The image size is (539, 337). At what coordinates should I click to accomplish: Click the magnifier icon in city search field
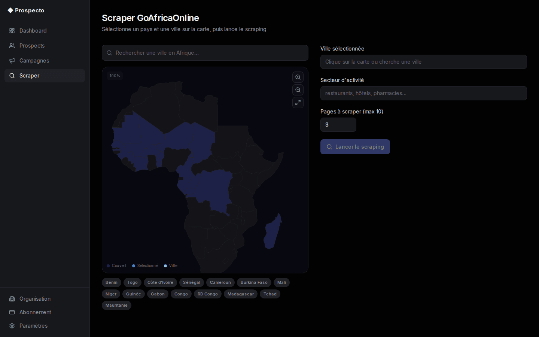pyautogui.click(x=109, y=53)
